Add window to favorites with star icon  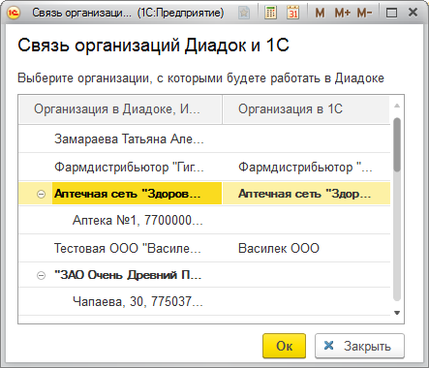coord(244,13)
